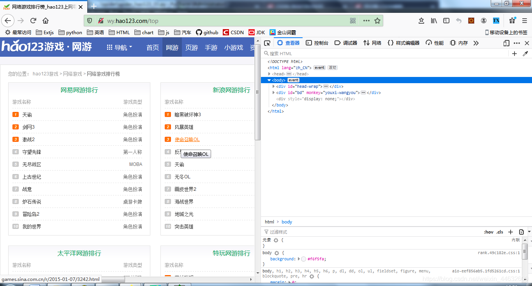This screenshot has height=286, width=532.
Task: Click the 天谕 link in 网易网游排行
Action: [x=27, y=115]
